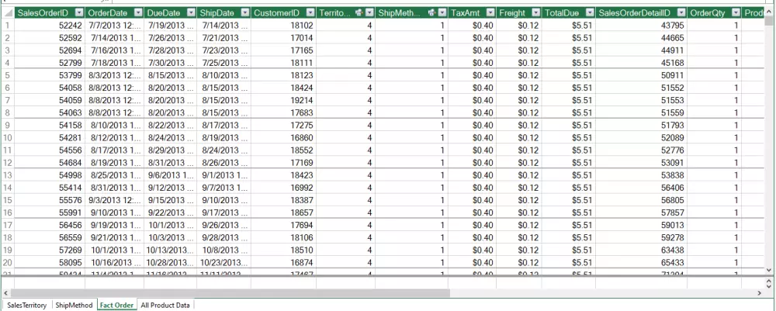Click the relationship icon in ShipMeth... header
This screenshot has height=311, width=776.
432,13
